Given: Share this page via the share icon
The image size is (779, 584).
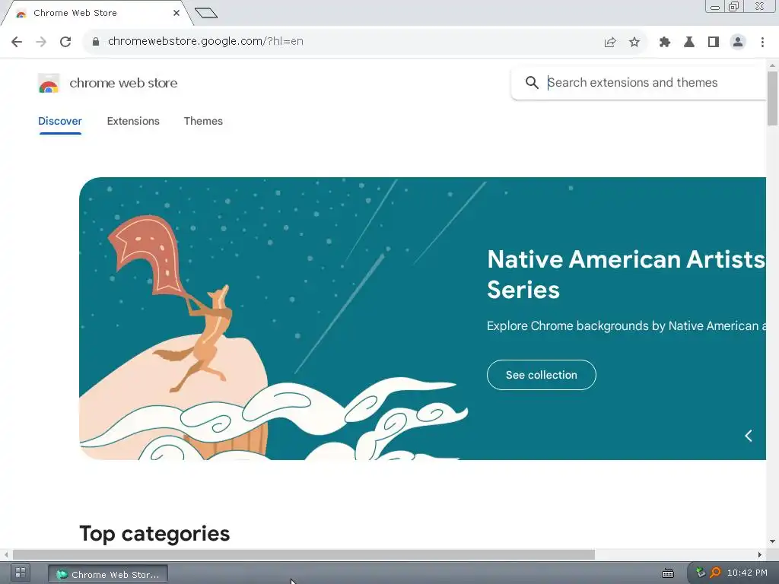Looking at the screenshot, I should (x=609, y=43).
